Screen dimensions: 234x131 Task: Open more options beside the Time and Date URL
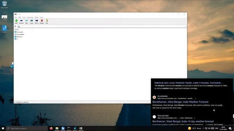pyautogui.click(x=195, y=118)
